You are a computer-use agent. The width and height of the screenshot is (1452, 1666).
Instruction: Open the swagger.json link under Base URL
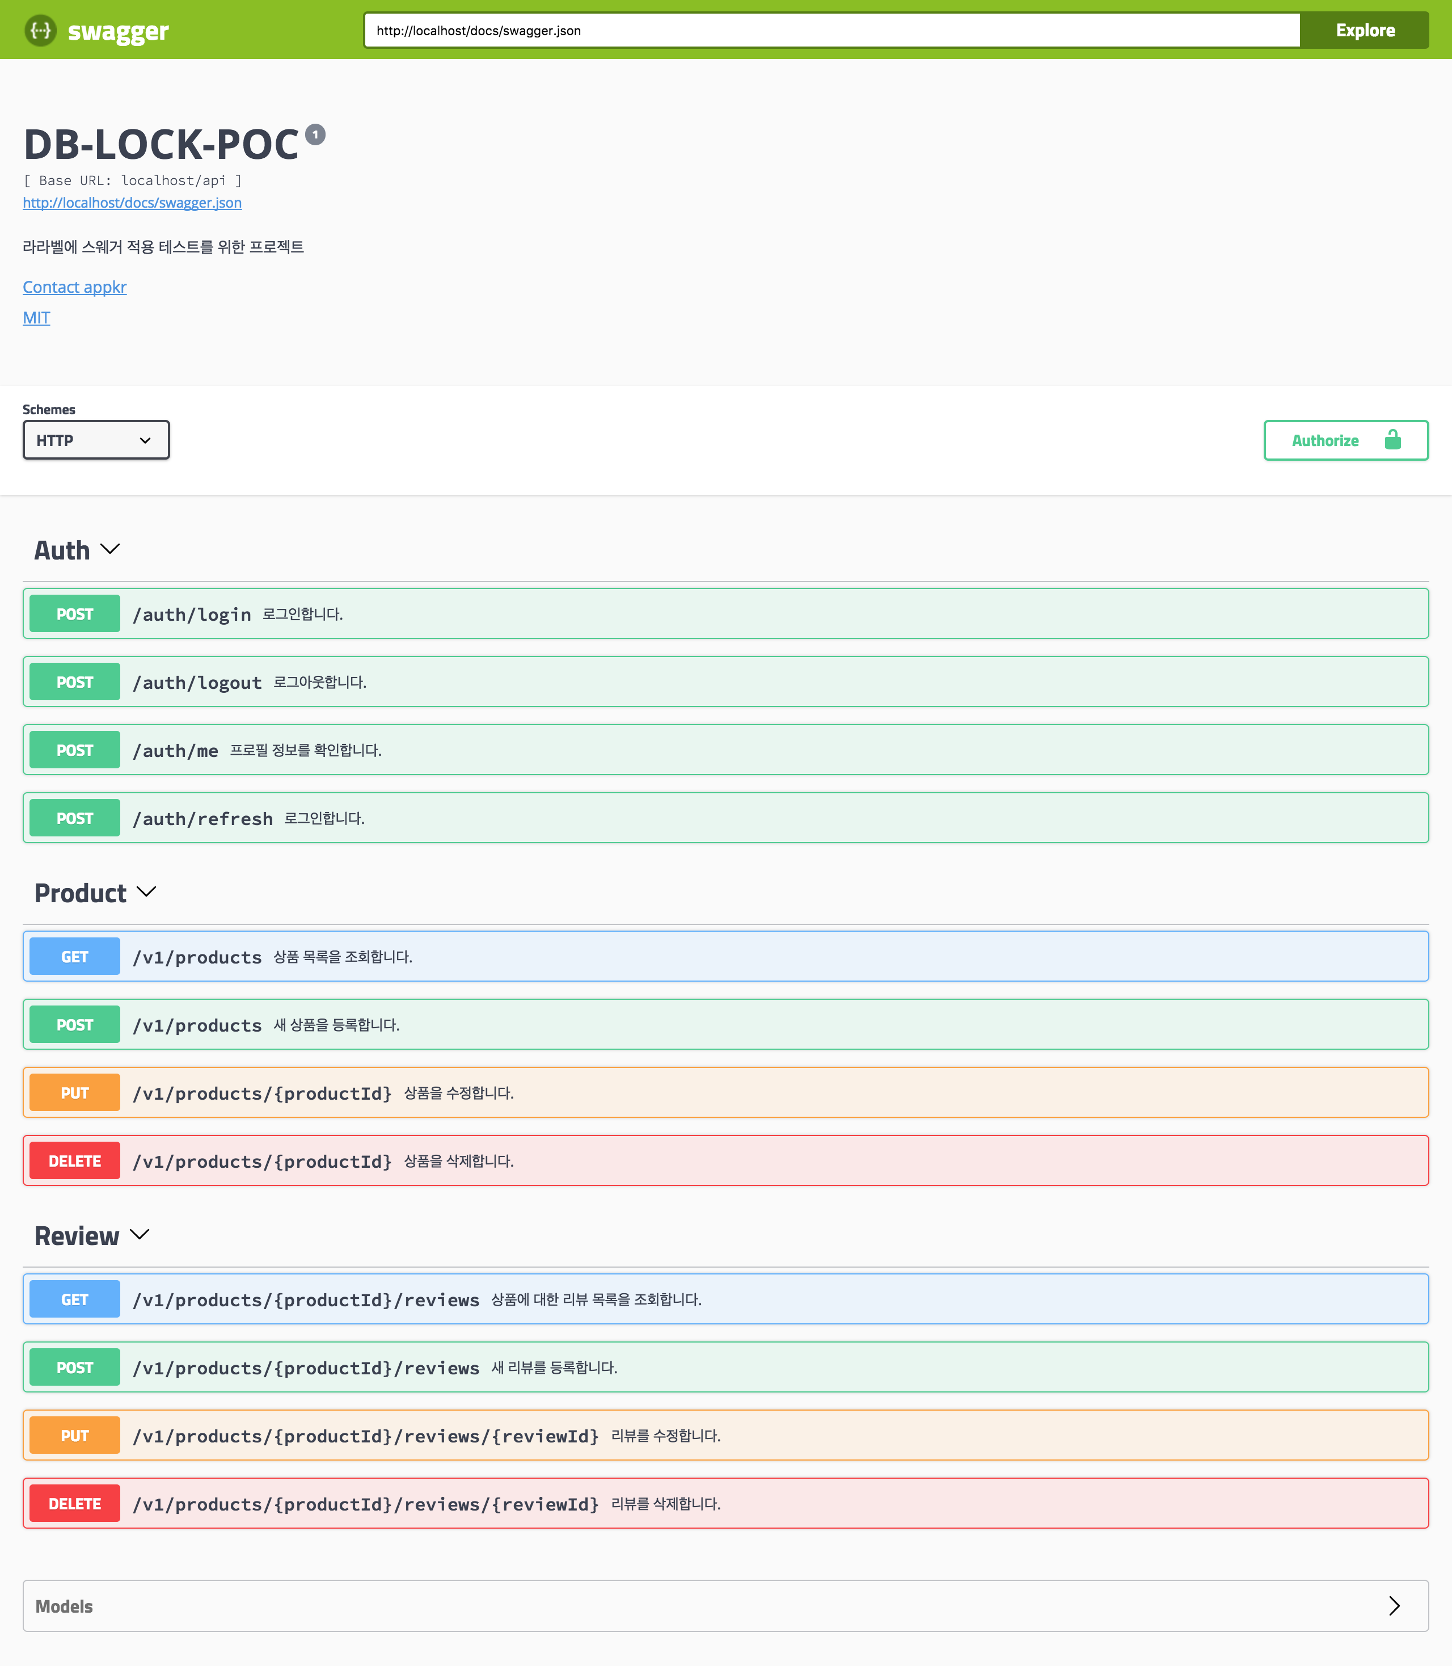click(x=132, y=203)
